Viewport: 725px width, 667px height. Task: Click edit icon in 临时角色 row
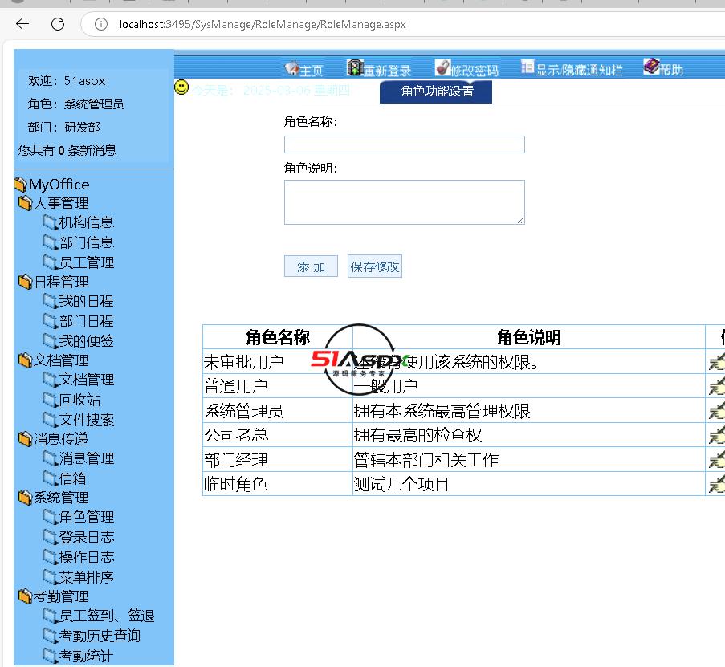(x=717, y=484)
